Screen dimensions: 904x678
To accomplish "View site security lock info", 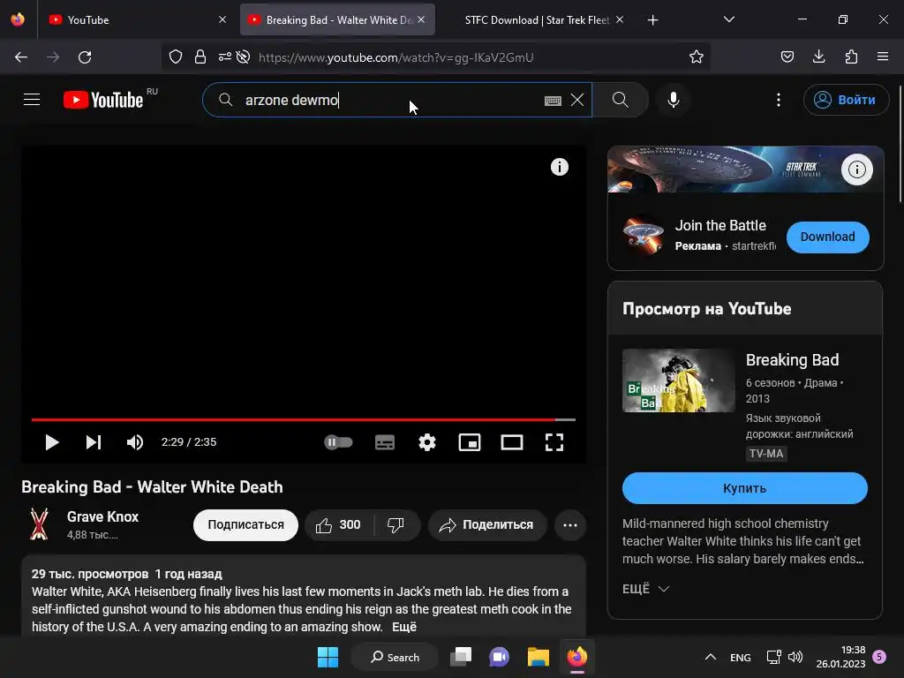I will [x=200, y=56].
